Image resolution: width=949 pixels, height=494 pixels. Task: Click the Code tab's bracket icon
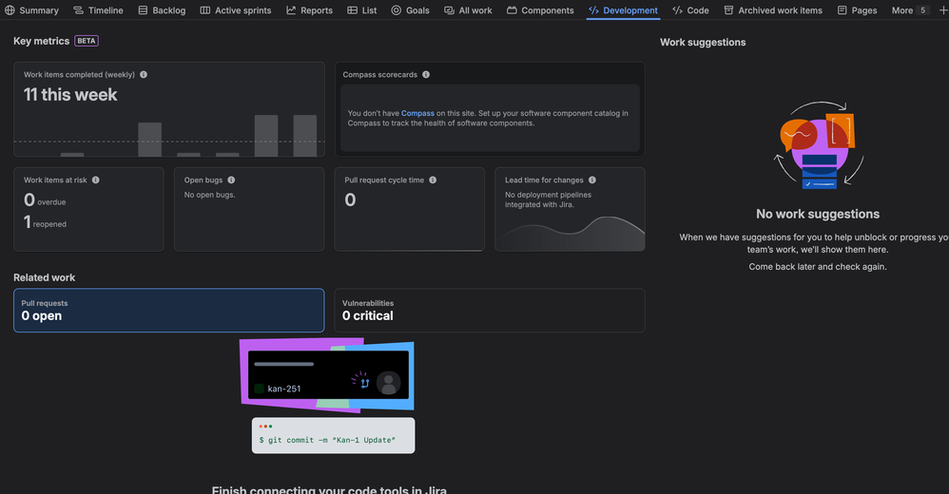(677, 10)
